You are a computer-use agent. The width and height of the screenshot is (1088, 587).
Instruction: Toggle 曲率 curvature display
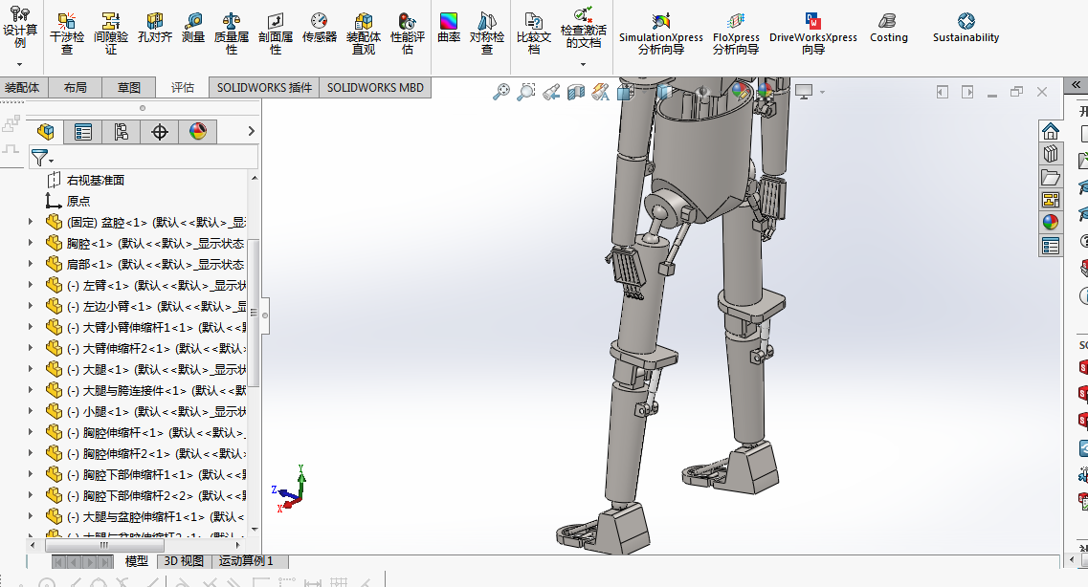coord(449,28)
